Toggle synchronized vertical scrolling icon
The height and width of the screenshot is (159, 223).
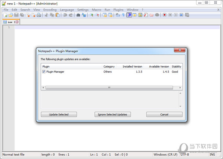[x=104, y=15]
